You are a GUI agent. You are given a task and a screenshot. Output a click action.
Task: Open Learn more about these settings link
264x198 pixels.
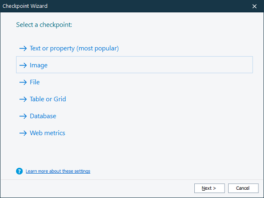(58, 171)
